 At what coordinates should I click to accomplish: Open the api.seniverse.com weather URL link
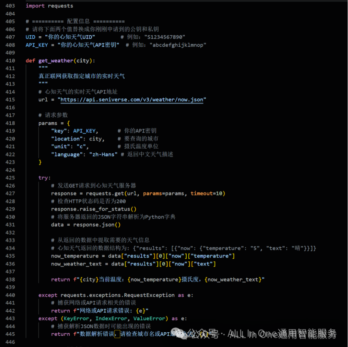(x=132, y=100)
